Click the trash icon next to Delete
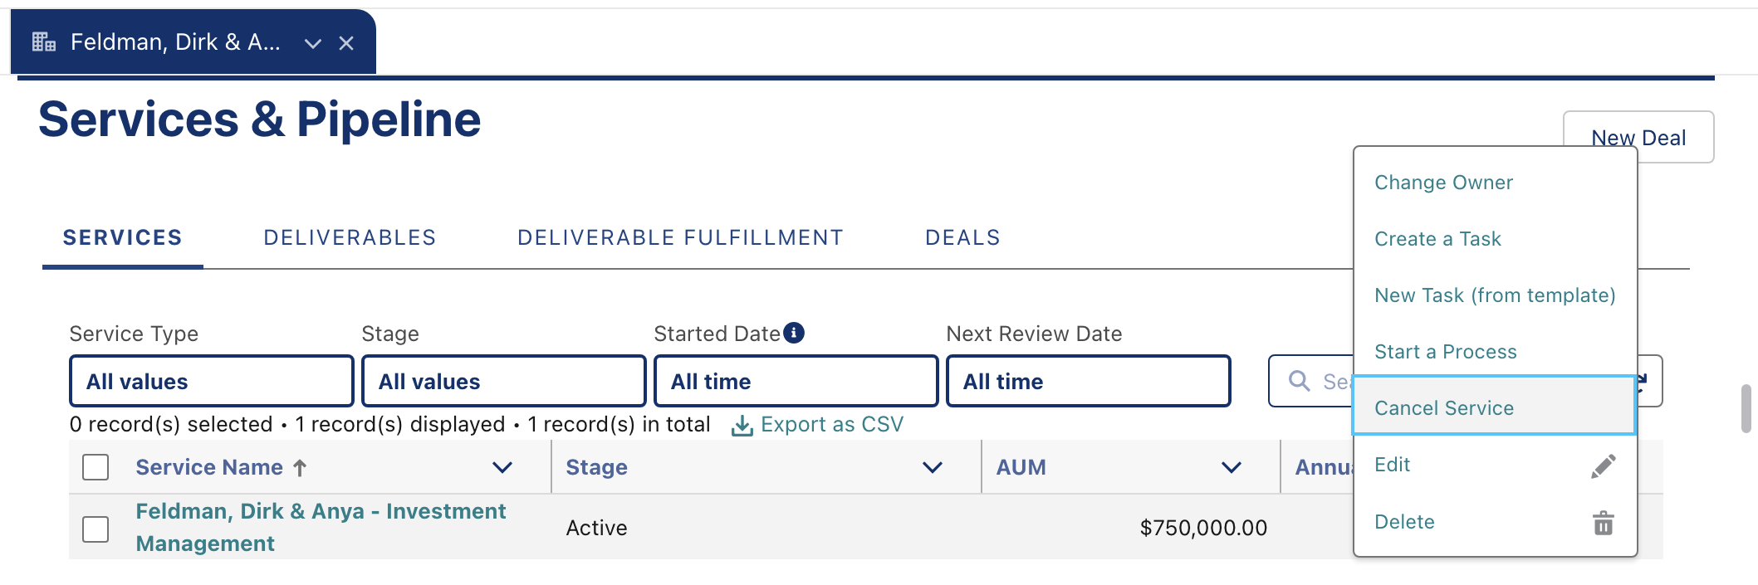 [1603, 523]
